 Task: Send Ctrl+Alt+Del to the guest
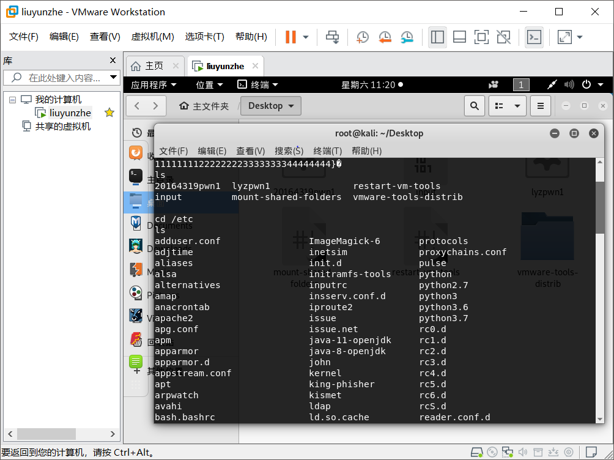(x=333, y=37)
